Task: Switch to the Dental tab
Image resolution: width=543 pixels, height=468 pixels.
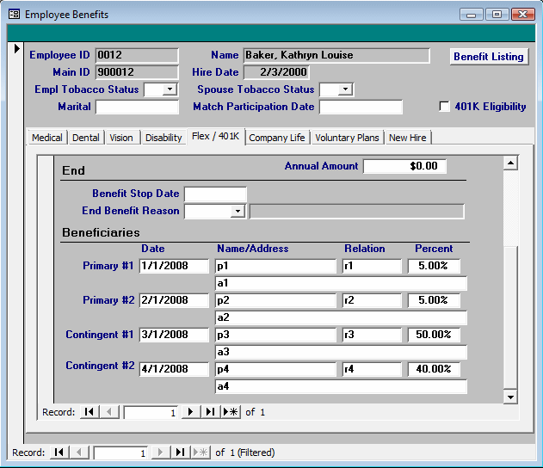Action: [x=86, y=138]
